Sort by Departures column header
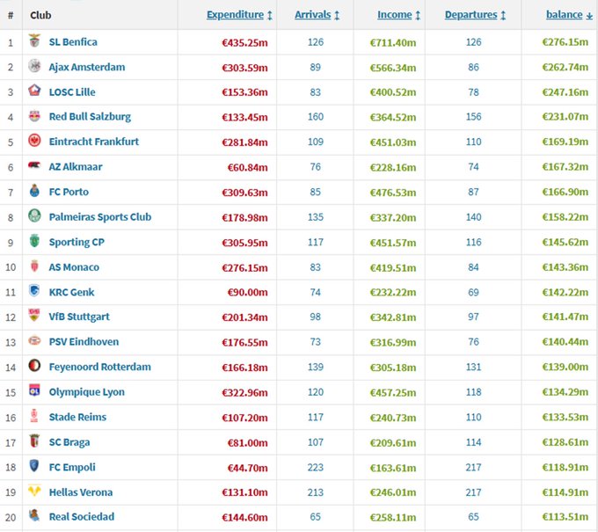 click(470, 15)
